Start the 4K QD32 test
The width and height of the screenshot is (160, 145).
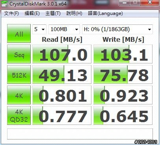coord(19,115)
